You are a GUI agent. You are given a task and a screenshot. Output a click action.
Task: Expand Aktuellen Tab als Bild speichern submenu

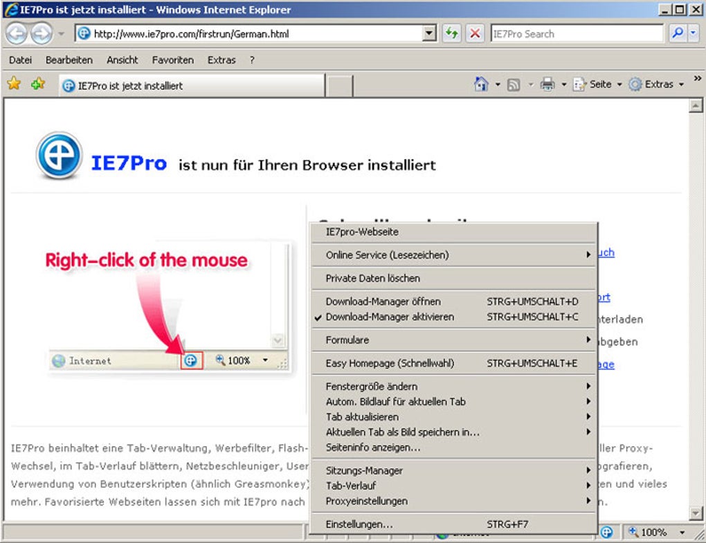454,432
